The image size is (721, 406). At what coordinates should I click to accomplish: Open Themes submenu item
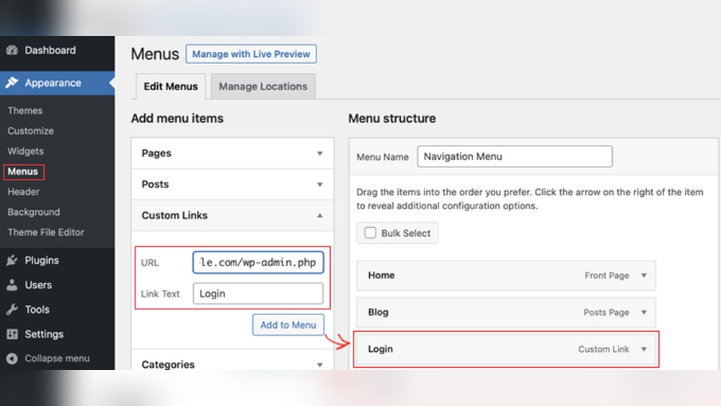click(25, 110)
